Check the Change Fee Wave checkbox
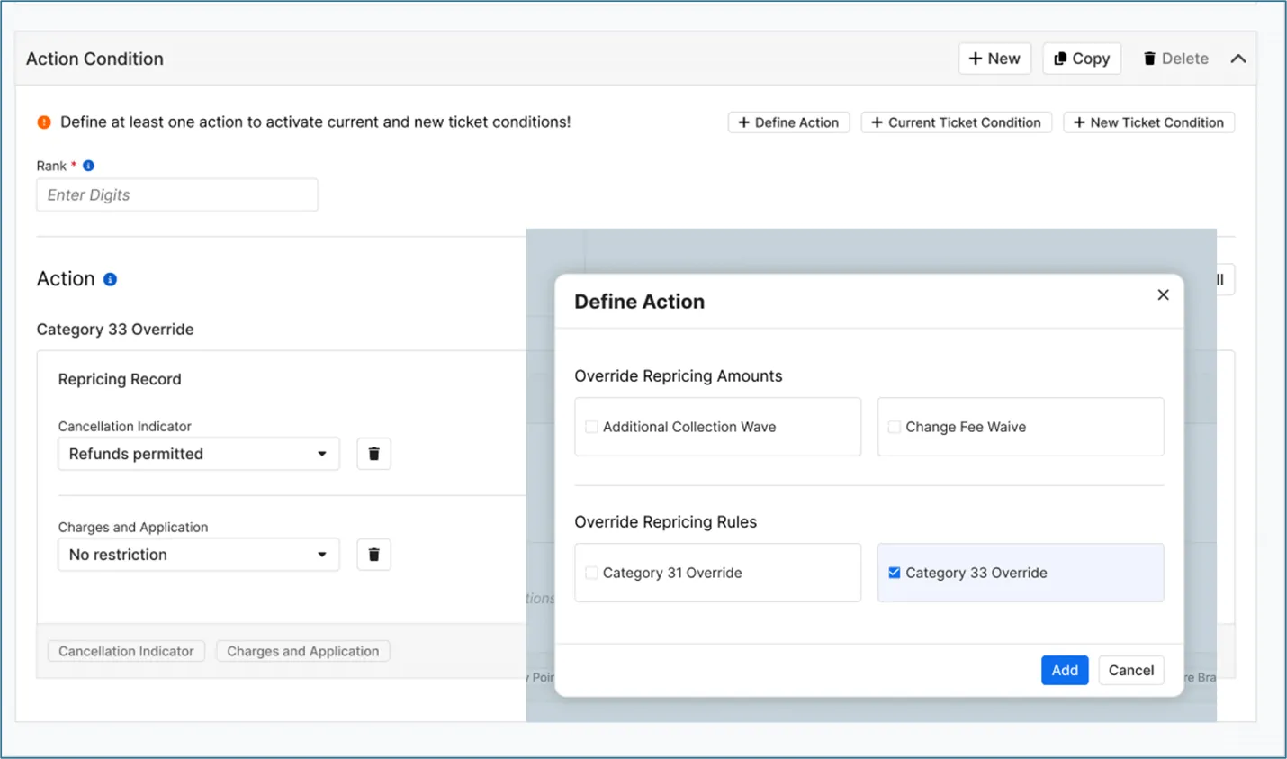The image size is (1287, 759). pos(894,427)
